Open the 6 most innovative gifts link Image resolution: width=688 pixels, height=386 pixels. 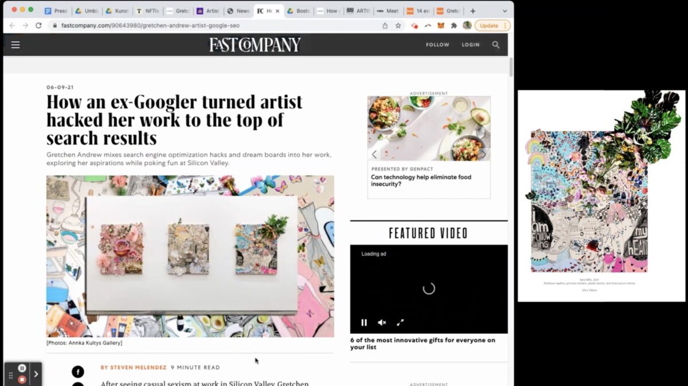(x=423, y=344)
